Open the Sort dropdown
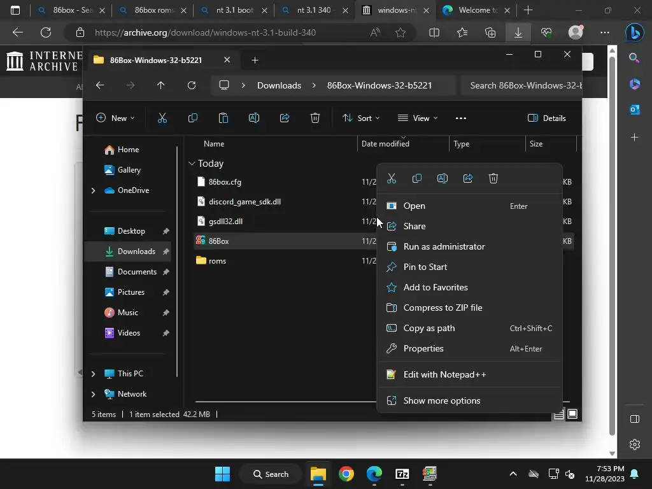Image resolution: width=652 pixels, height=489 pixels. click(361, 118)
